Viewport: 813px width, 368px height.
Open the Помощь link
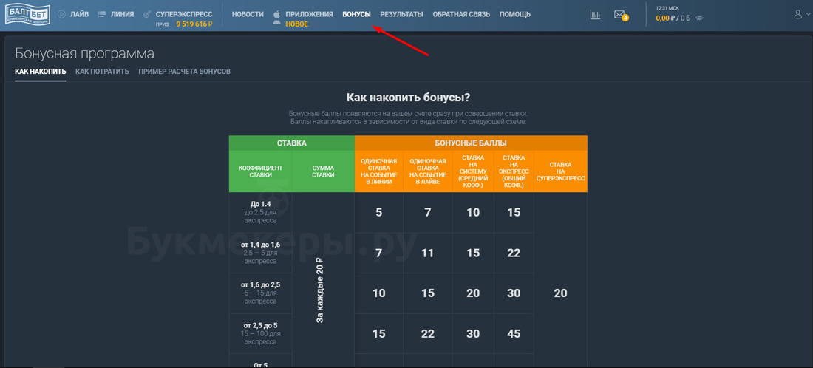pyautogui.click(x=515, y=14)
